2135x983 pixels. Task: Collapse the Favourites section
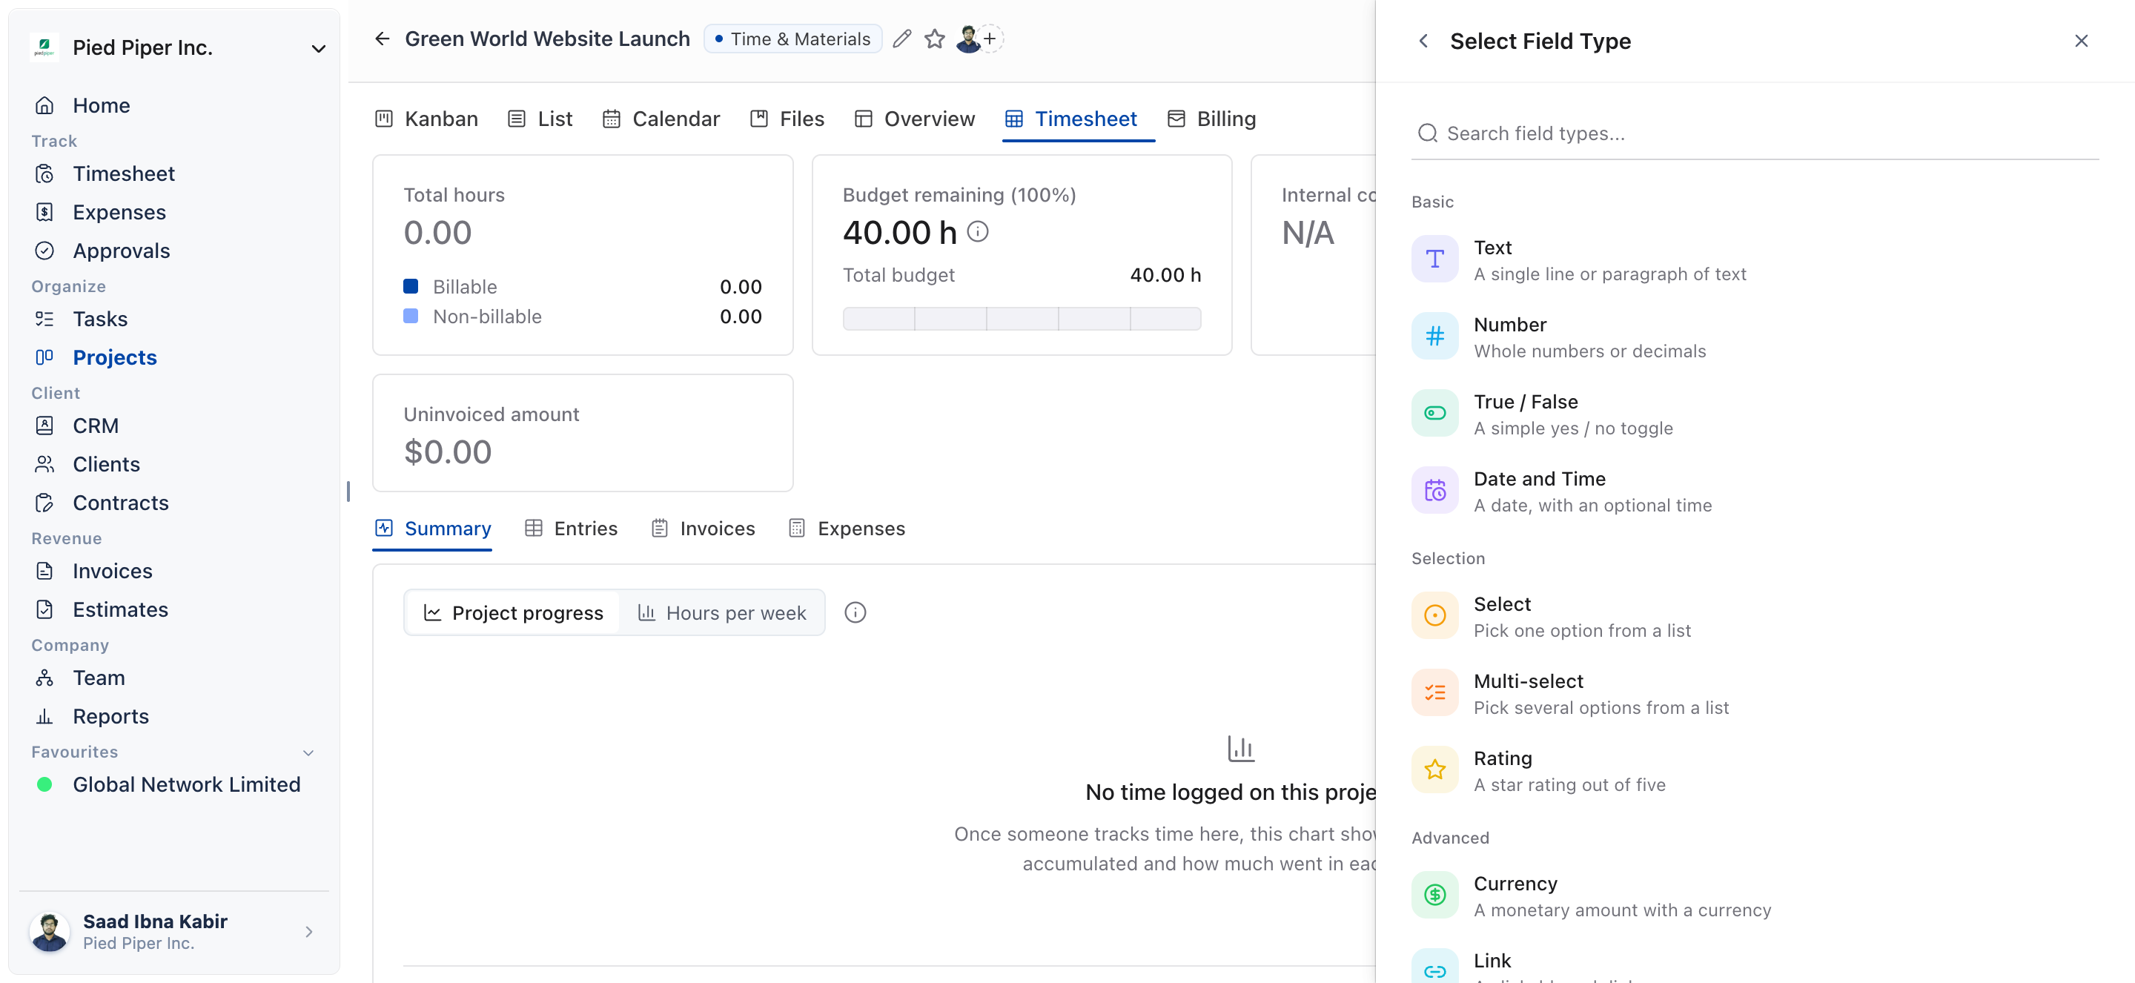coord(308,752)
